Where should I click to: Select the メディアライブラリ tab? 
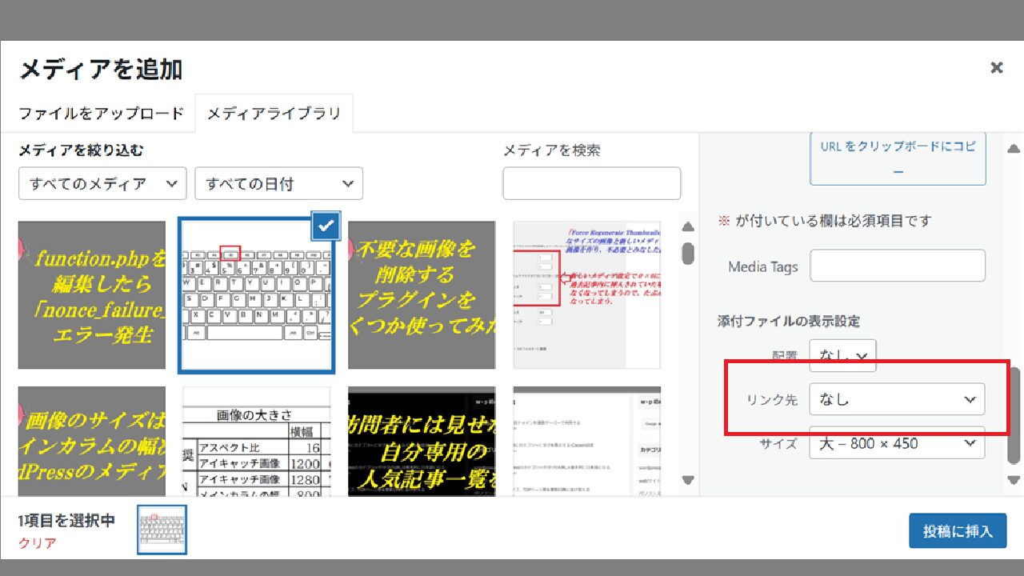[x=274, y=113]
